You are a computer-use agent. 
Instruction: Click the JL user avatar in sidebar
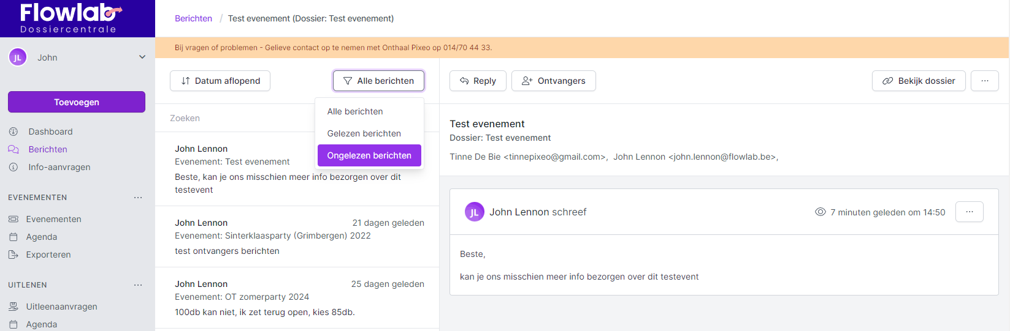pos(17,58)
